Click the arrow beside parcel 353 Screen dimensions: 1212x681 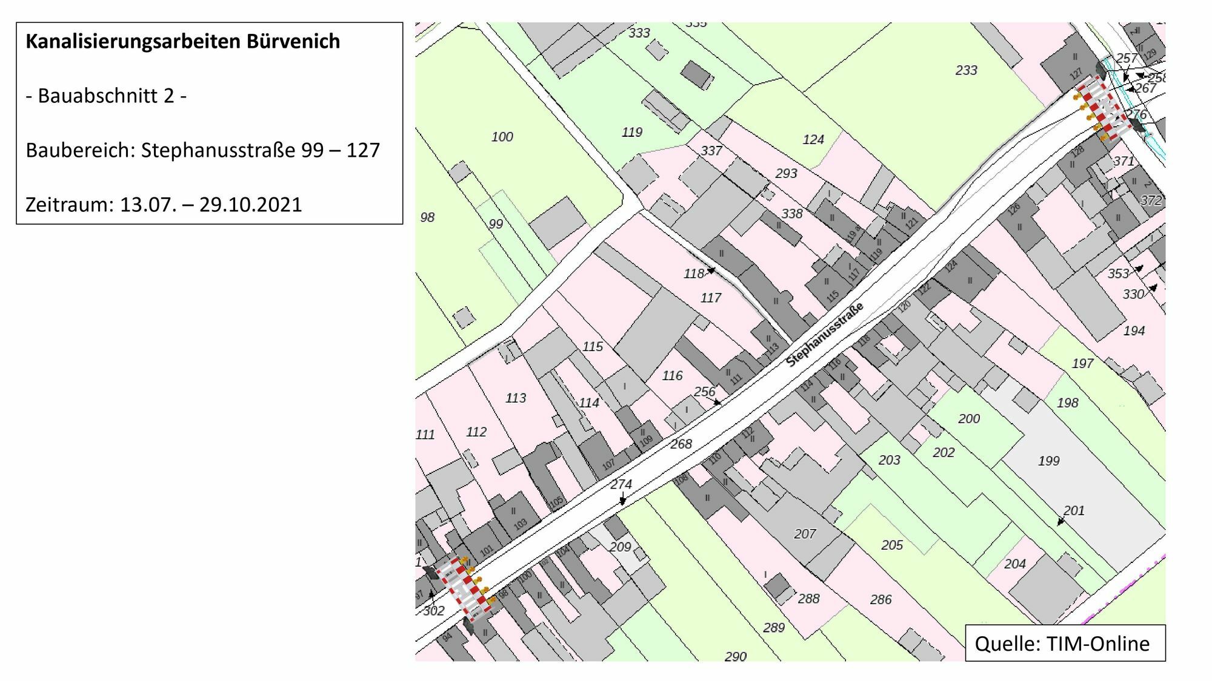[x=1139, y=268]
